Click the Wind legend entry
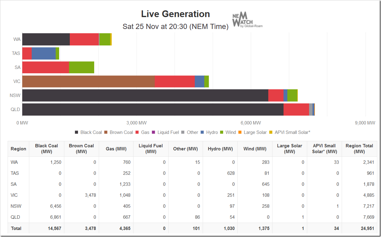Image resolution: width=381 pixels, height=237 pixels. pyautogui.click(x=228, y=132)
